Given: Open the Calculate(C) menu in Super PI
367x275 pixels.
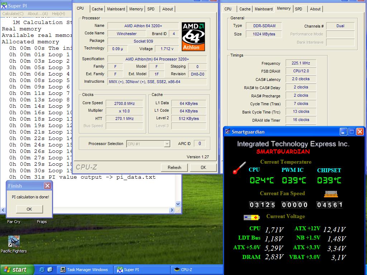Looking at the screenshot, I should tap(13, 14).
